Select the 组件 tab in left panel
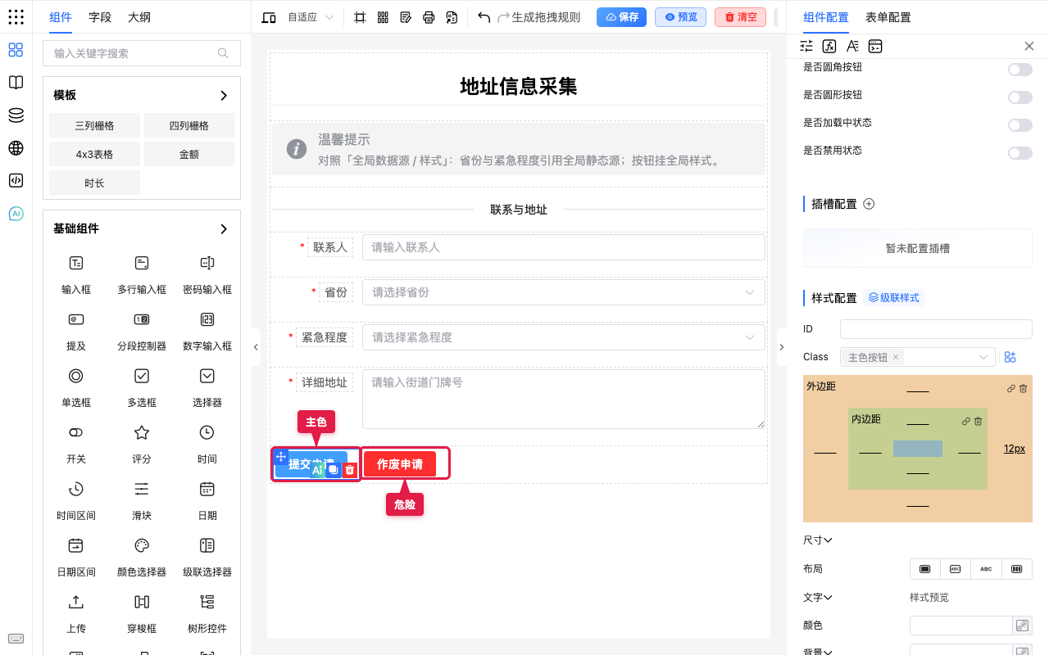This screenshot has width=1049, height=655. [61, 17]
